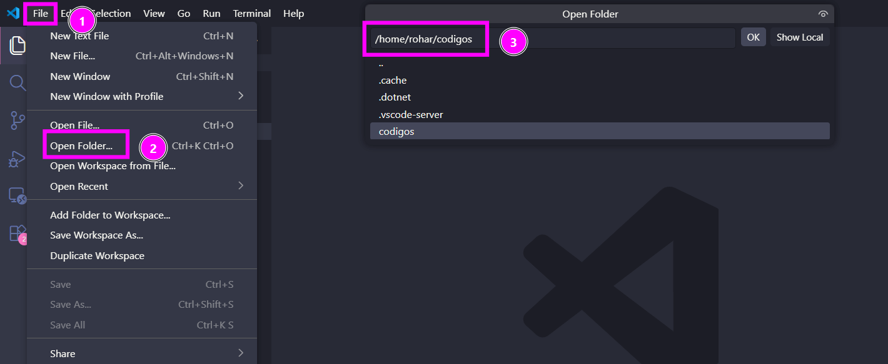Click the grayed-out Save As... entry
Image resolution: width=888 pixels, height=364 pixels.
click(x=142, y=304)
